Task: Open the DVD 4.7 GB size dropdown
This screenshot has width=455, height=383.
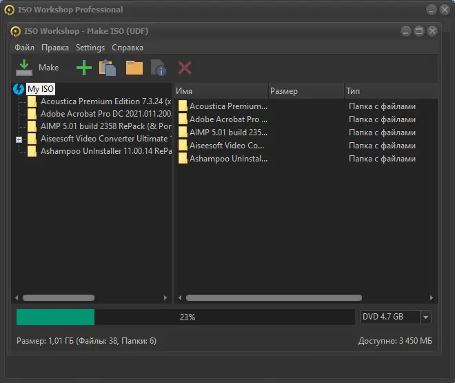Action: coord(425,317)
